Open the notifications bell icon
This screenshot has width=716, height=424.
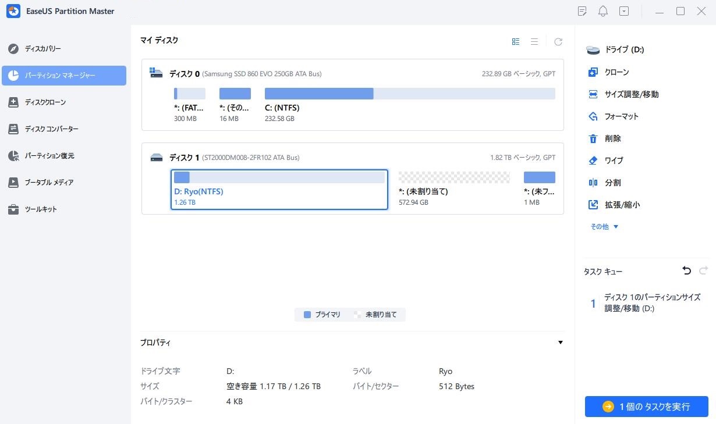pos(603,11)
